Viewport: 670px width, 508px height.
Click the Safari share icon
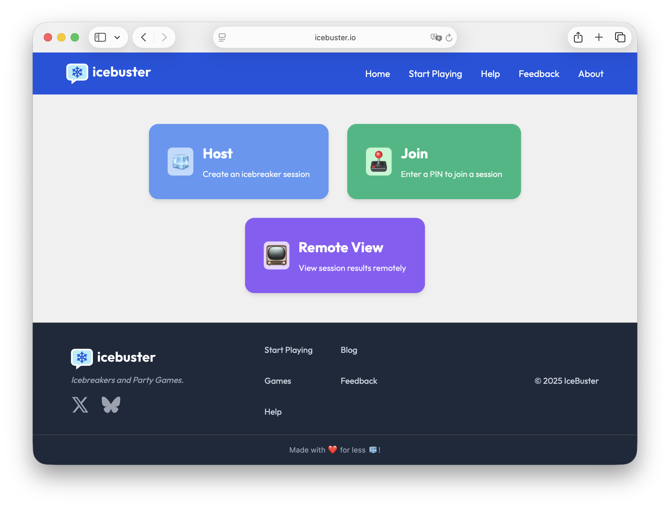(x=578, y=38)
